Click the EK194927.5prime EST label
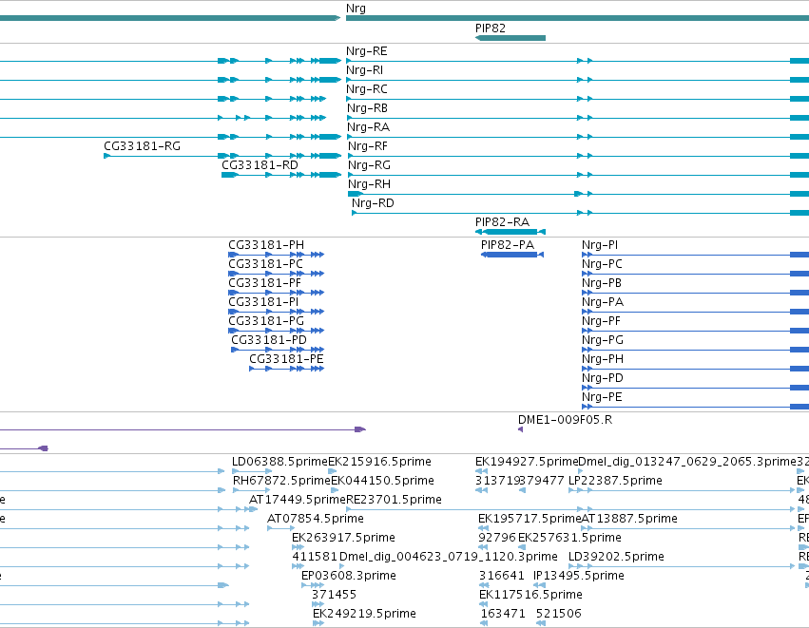The width and height of the screenshot is (809, 628). [x=527, y=462]
